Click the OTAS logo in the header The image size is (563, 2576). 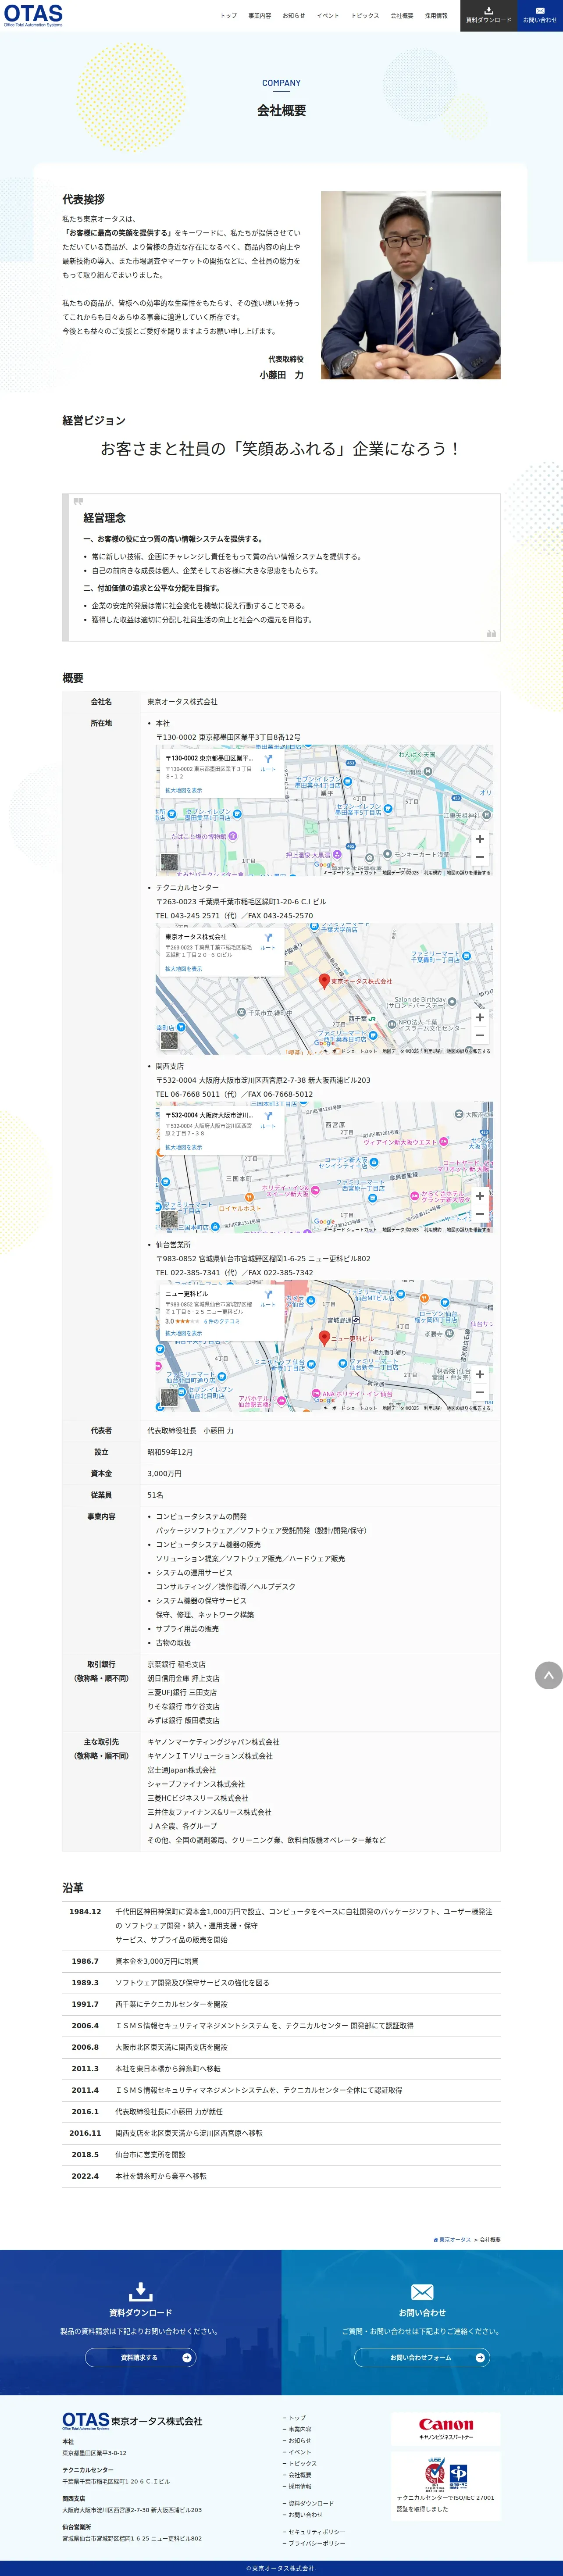(x=33, y=15)
